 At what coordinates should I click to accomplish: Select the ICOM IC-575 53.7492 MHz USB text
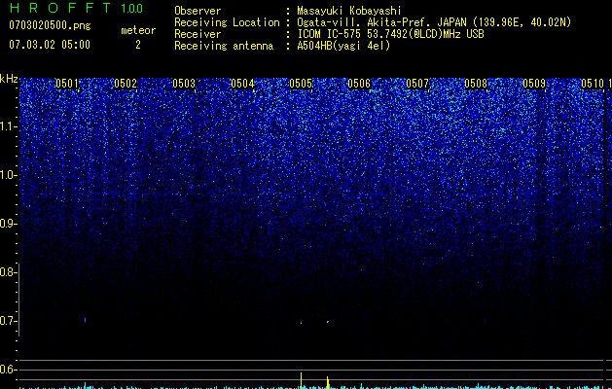[x=391, y=34]
